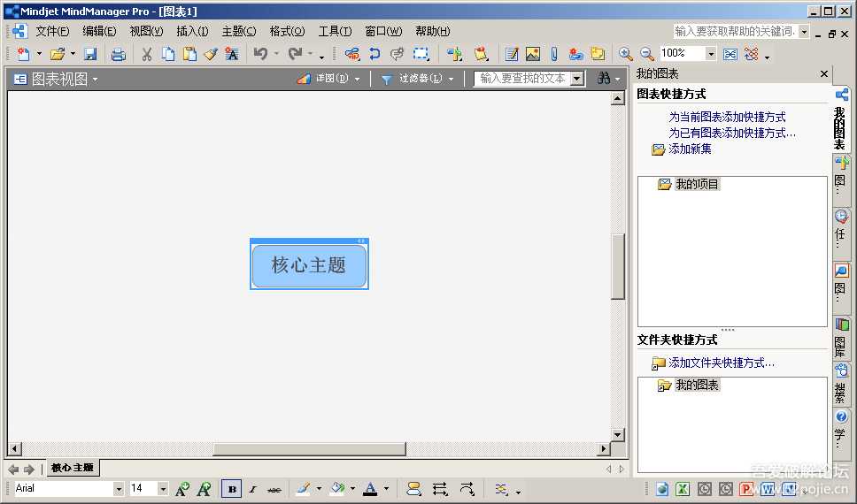Click the Insert image icon
The width and height of the screenshot is (857, 504).
[532, 54]
